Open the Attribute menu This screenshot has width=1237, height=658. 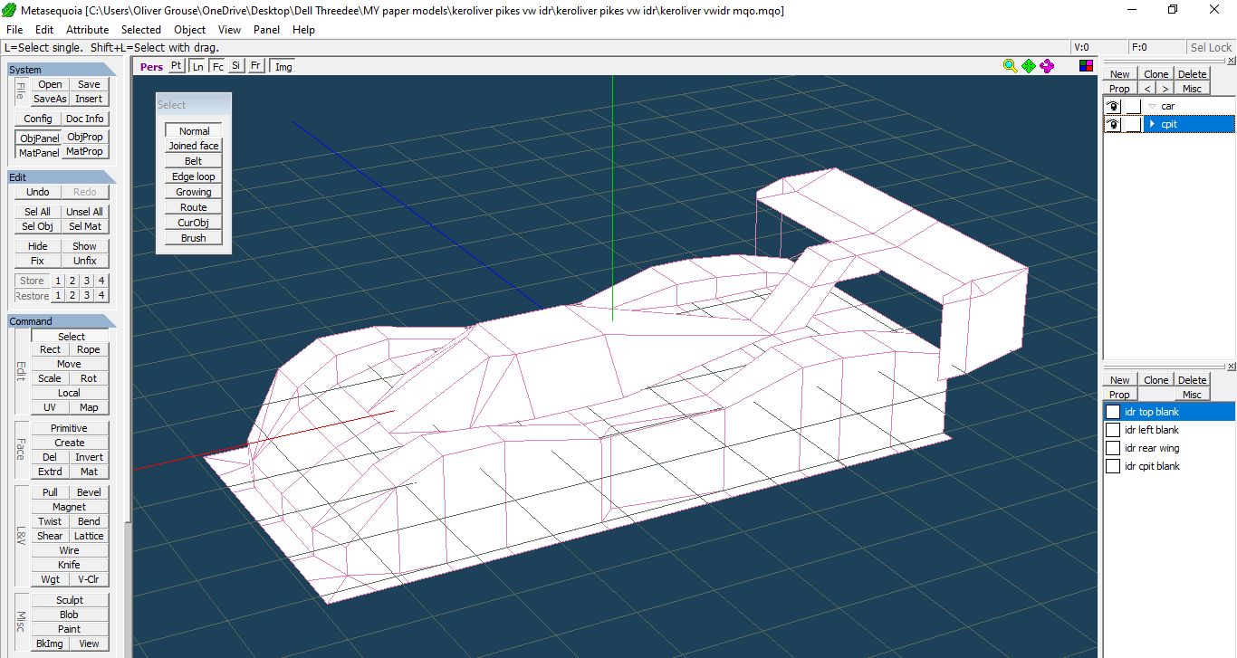87,30
